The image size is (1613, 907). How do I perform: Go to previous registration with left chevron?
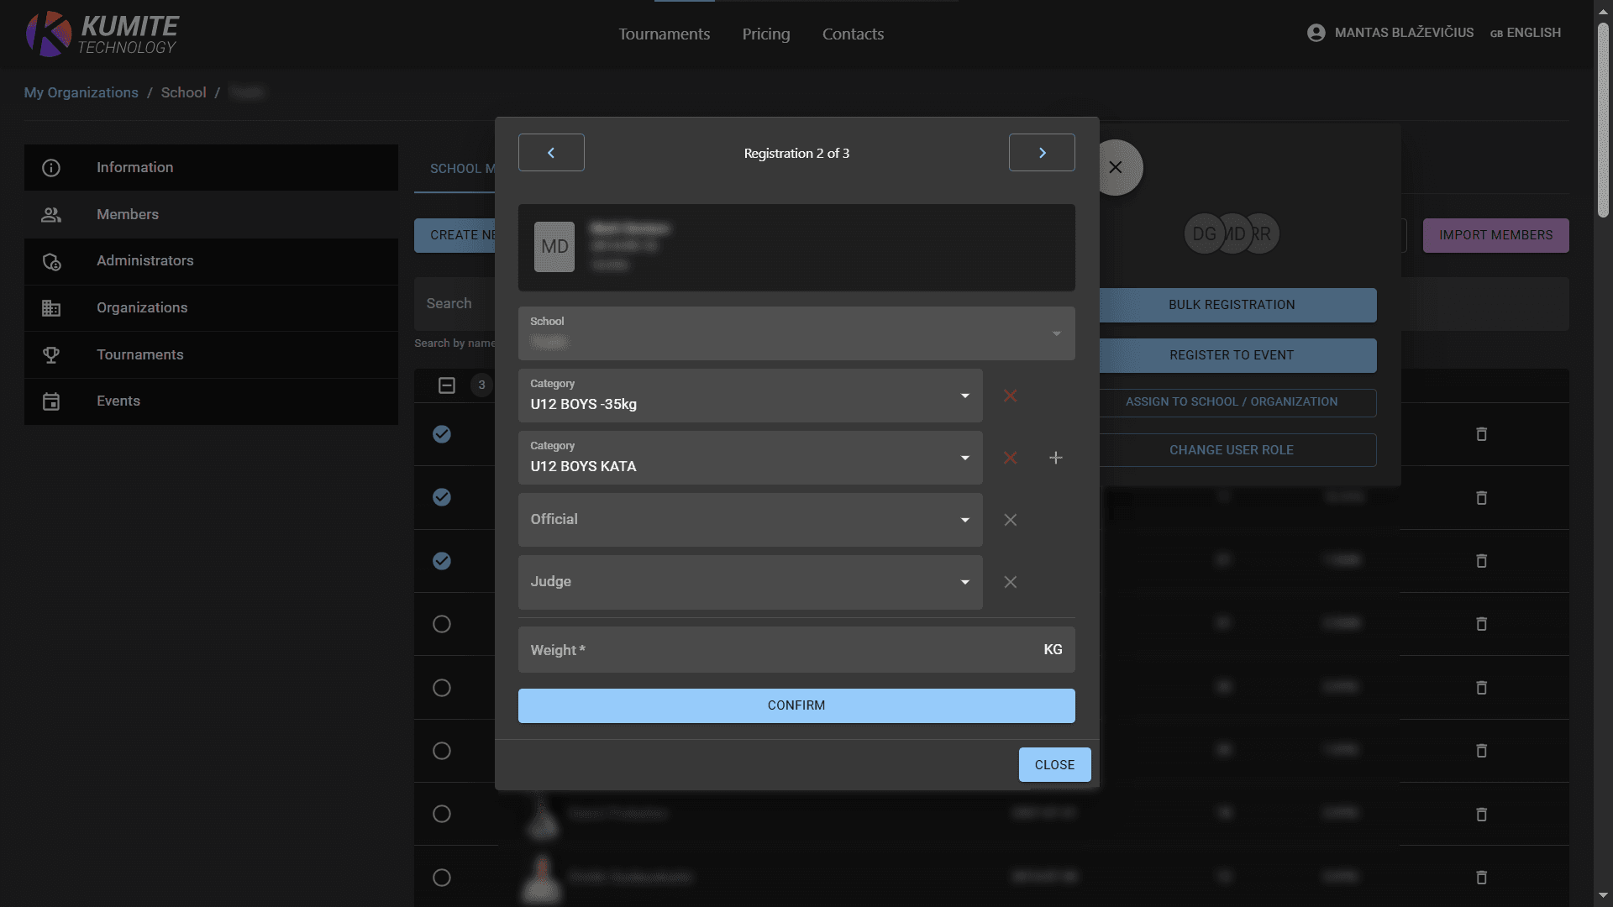pyautogui.click(x=551, y=153)
